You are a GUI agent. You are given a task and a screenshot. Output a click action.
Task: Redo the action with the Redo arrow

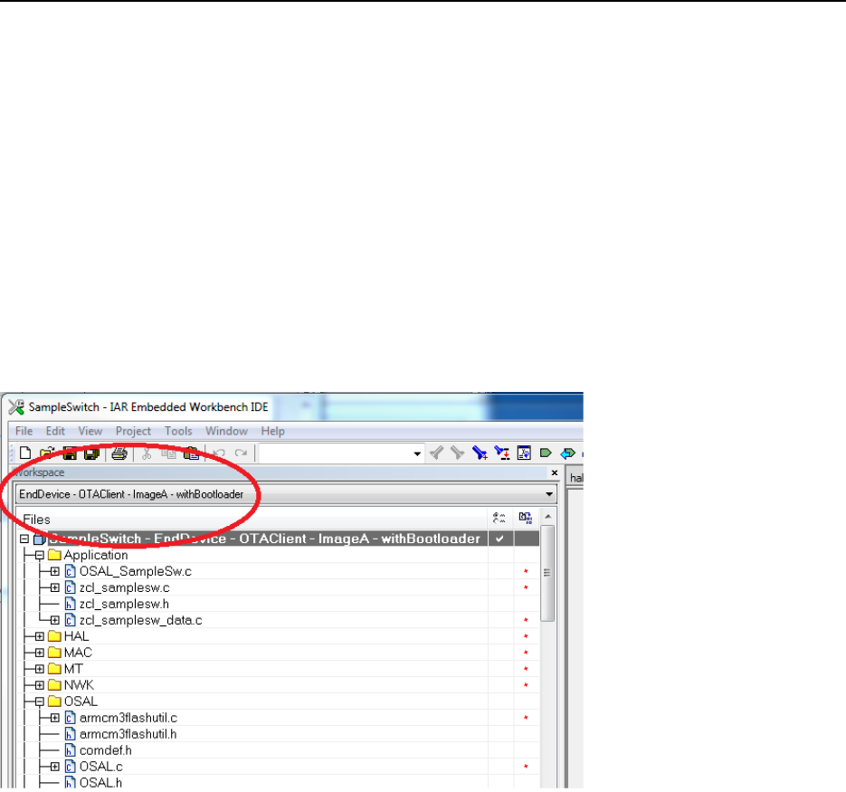pyautogui.click(x=241, y=453)
